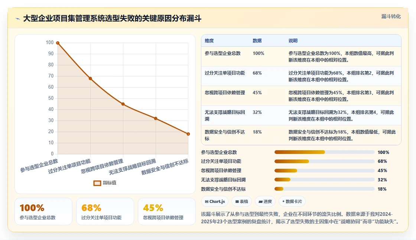Click the chart data point at value 100
The width and height of the screenshot is (416, 240).
pyautogui.click(x=58, y=43)
